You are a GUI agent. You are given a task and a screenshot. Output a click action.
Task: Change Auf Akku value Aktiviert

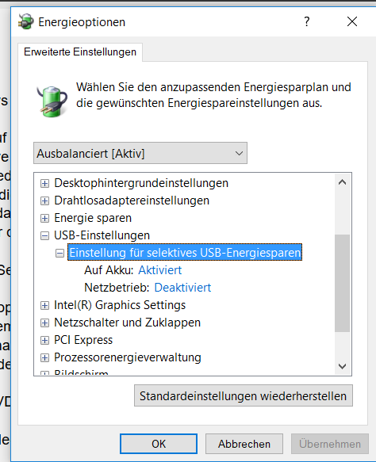pyautogui.click(x=159, y=270)
